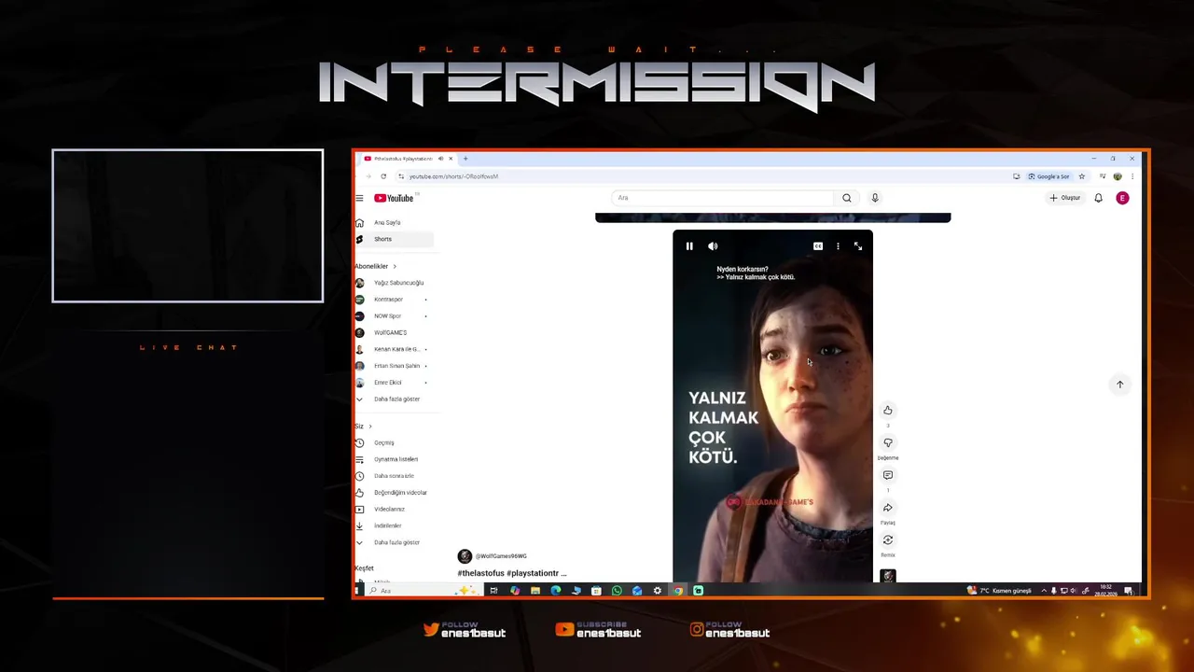1194x672 pixels.
Task: Share the Short via Paylaş icon
Action: click(x=888, y=508)
